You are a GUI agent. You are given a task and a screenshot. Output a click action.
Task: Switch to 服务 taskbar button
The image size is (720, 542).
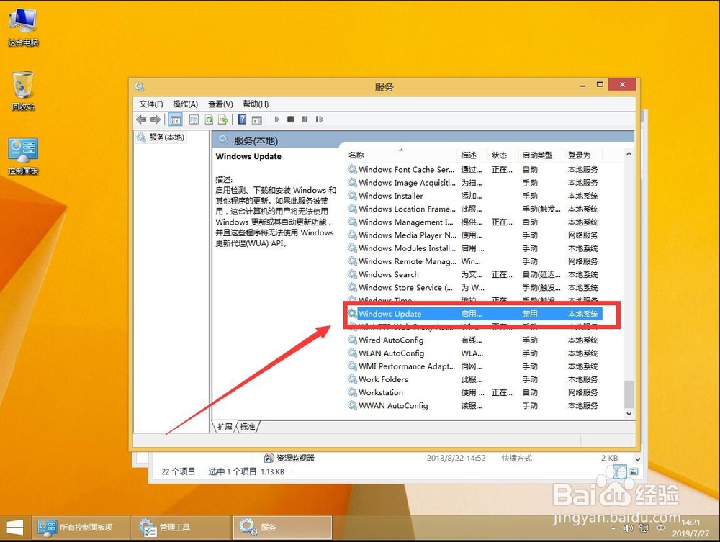click(x=282, y=528)
